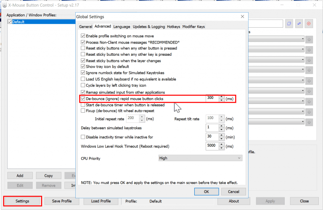This screenshot has height=210, width=323.
Task: Click Add under the profiles list
Action: (20, 176)
